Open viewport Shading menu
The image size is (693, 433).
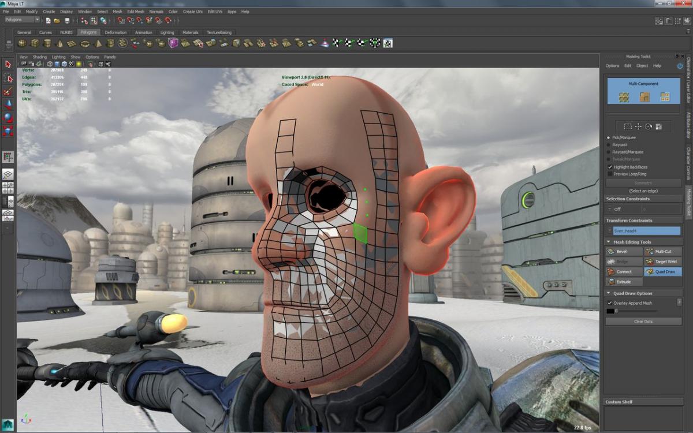point(40,57)
